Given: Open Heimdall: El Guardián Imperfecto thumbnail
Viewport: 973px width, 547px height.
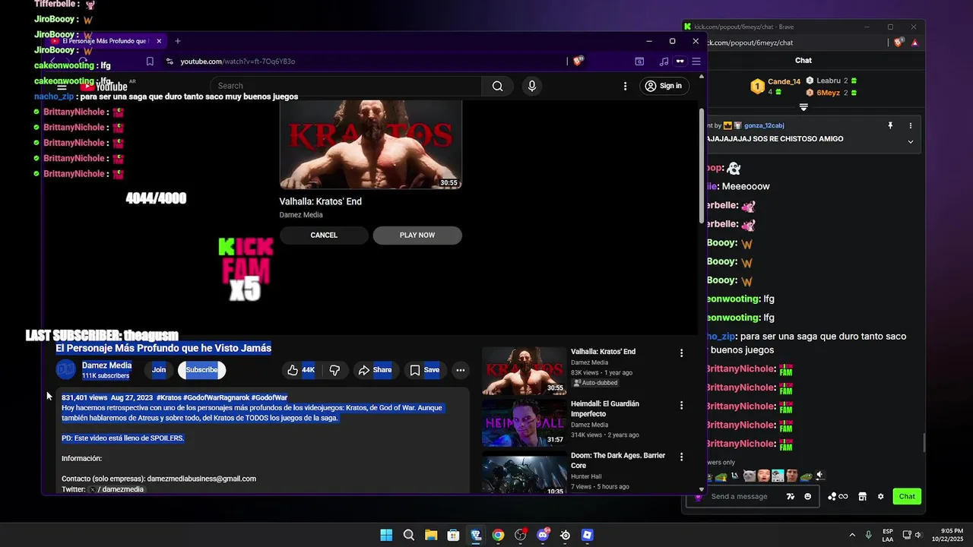Looking at the screenshot, I should coord(524,422).
